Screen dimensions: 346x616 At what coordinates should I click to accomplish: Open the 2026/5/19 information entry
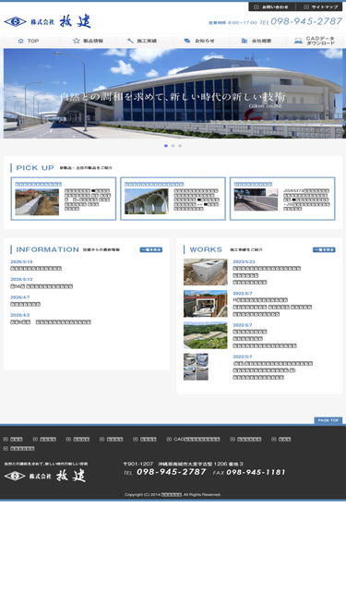point(36,269)
